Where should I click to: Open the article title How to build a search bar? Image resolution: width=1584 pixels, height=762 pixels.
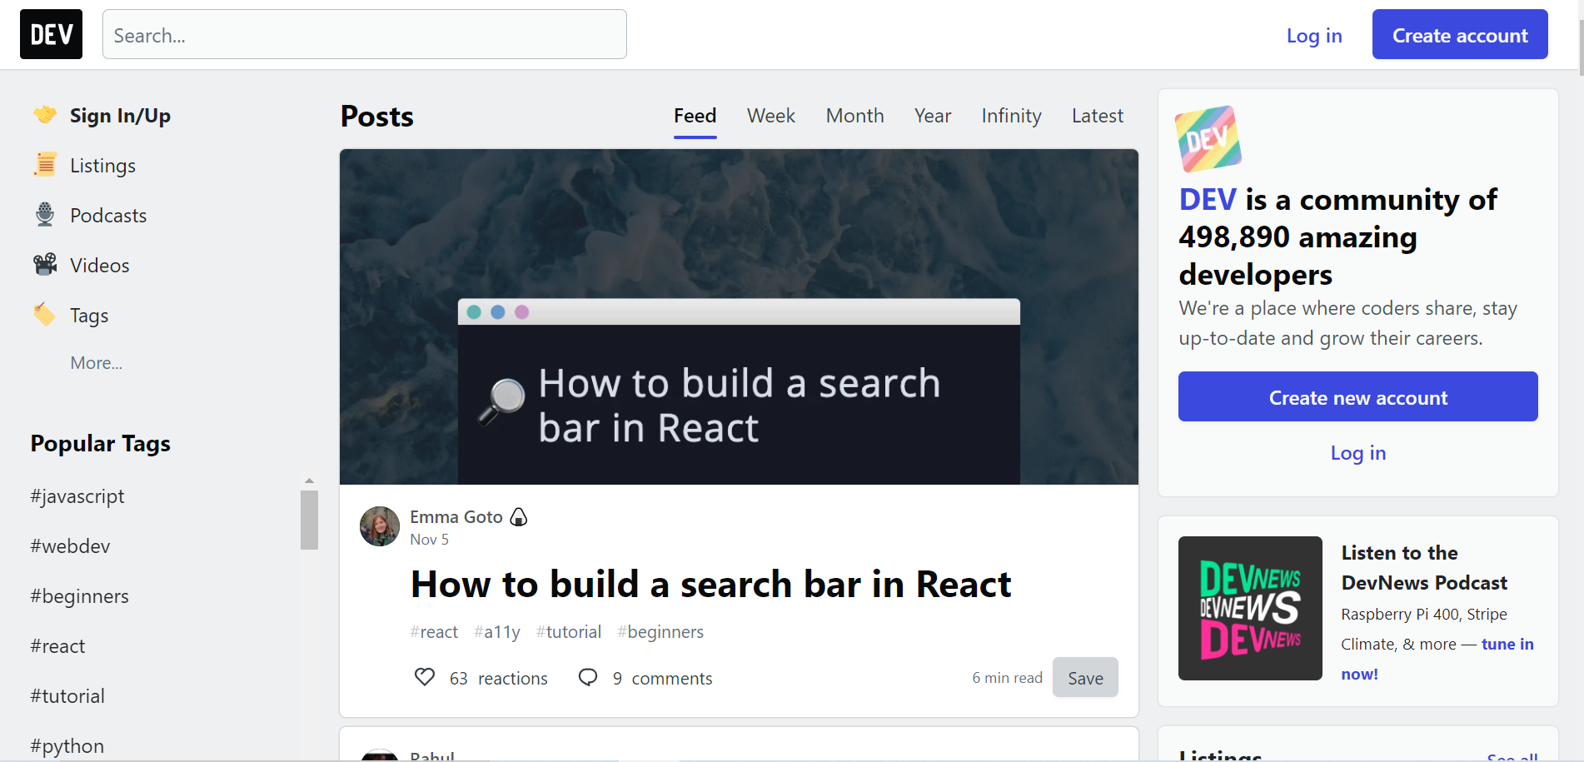pyautogui.click(x=711, y=584)
